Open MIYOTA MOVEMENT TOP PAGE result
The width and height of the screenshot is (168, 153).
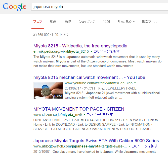(x=79, y=109)
